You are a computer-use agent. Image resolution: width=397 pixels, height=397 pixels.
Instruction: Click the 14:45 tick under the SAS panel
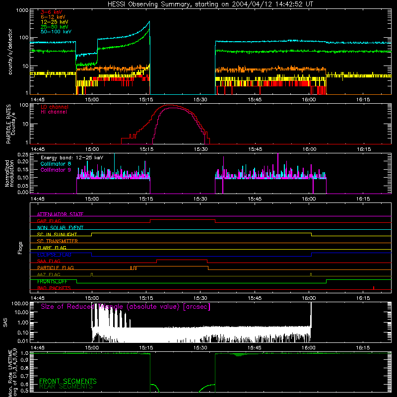[x=38, y=348]
